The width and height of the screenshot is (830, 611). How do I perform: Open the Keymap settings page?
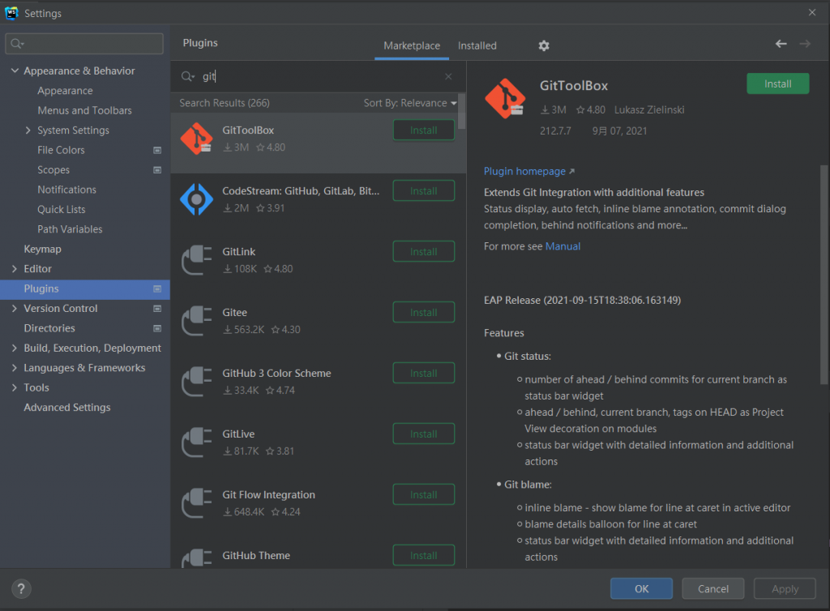tap(42, 249)
